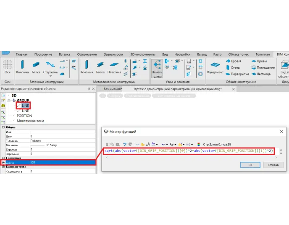Click the Тип линии value Поблоку
Viewport: 289px width, 225px height.
point(63,141)
